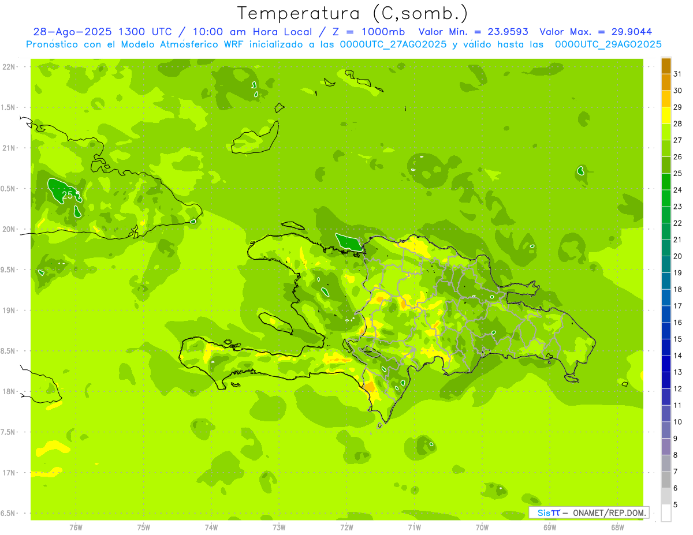Image resolution: width=693 pixels, height=535 pixels.
Task: Select the "Valor Max. = 29.9044" value
Action: click(x=595, y=32)
